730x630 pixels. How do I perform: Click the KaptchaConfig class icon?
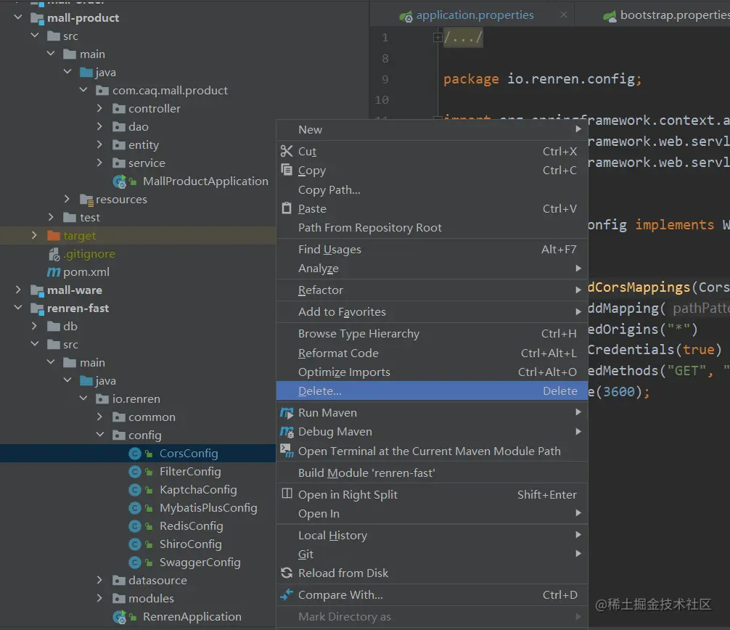coord(135,490)
